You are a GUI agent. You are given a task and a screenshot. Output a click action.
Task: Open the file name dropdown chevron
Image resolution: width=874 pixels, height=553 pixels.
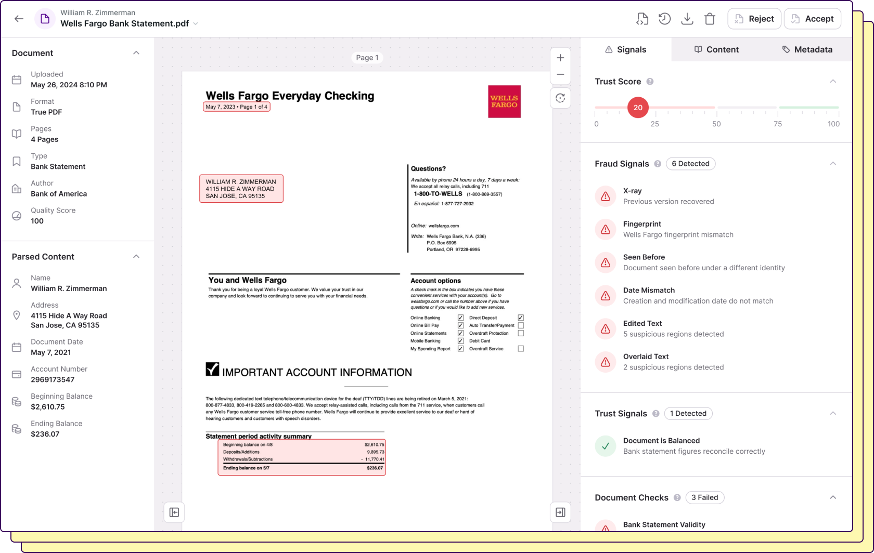196,23
